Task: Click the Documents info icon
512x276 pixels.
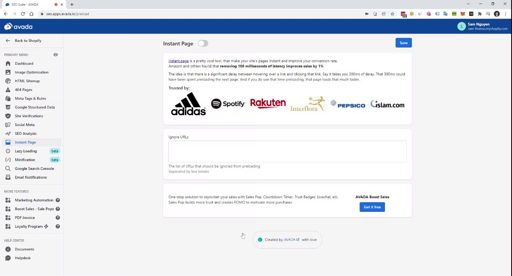Action: [x=8, y=249]
